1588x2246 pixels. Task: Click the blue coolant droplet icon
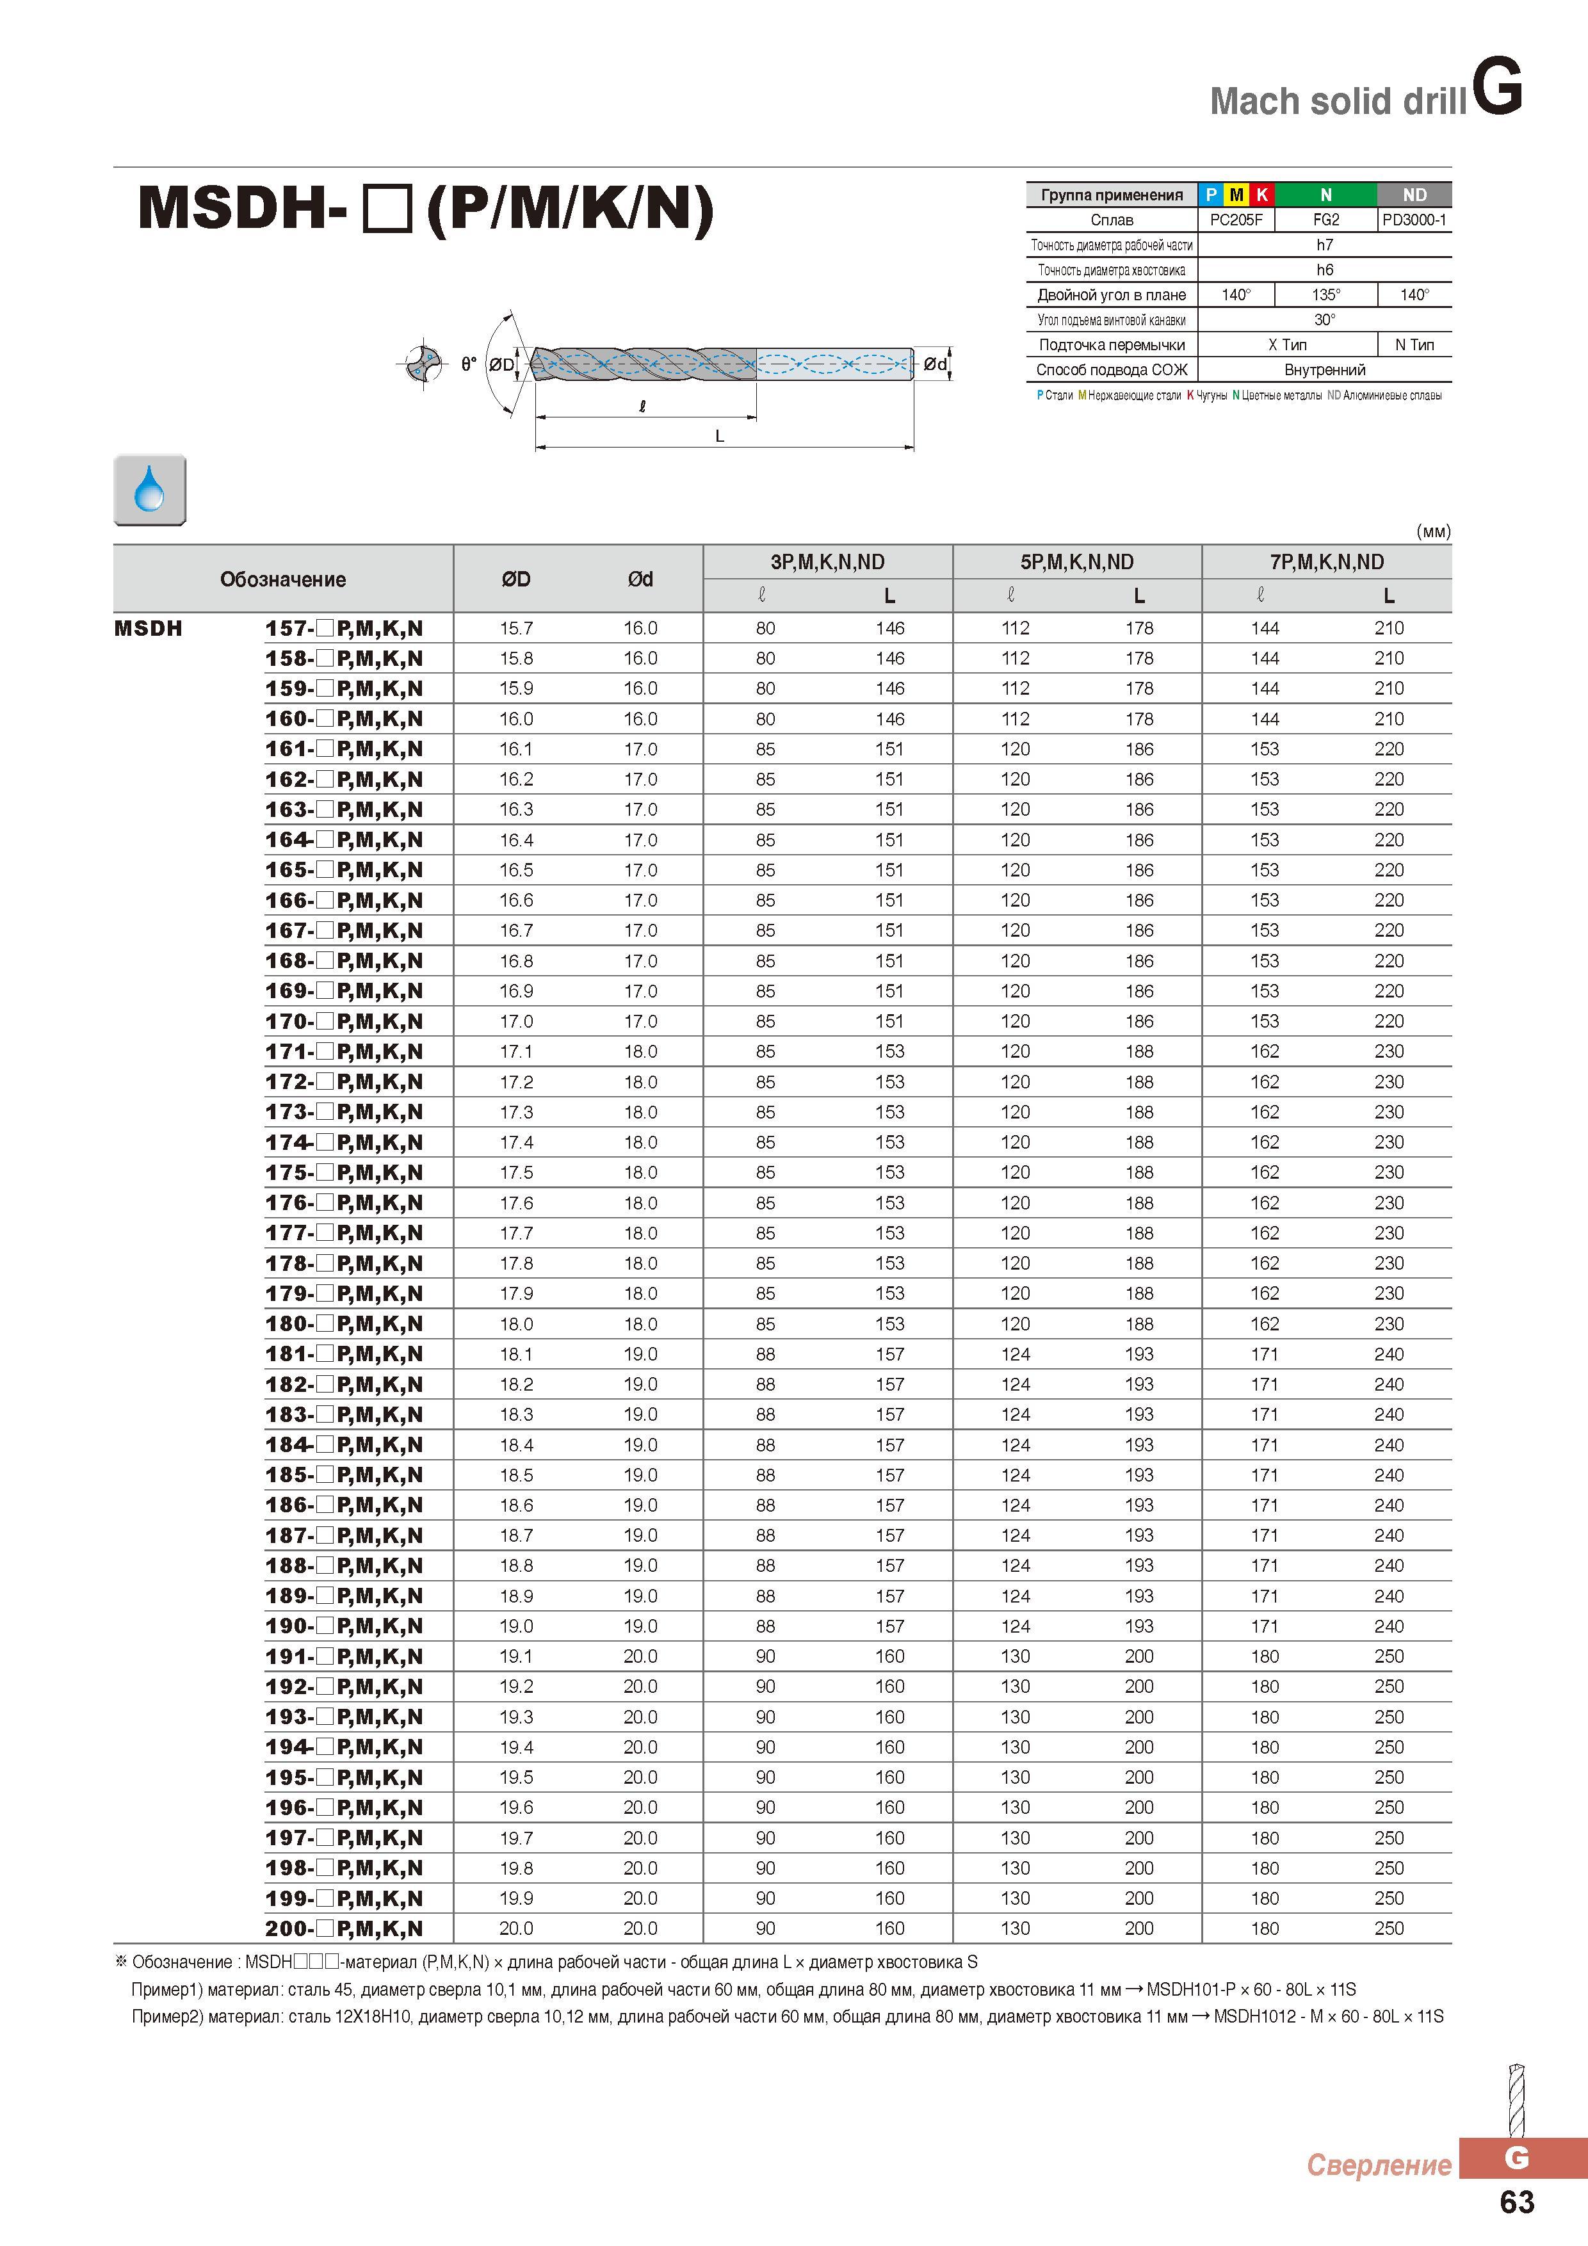[x=150, y=490]
